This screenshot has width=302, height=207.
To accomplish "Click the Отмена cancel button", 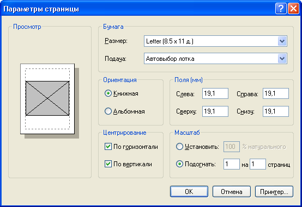I will [x=232, y=191].
